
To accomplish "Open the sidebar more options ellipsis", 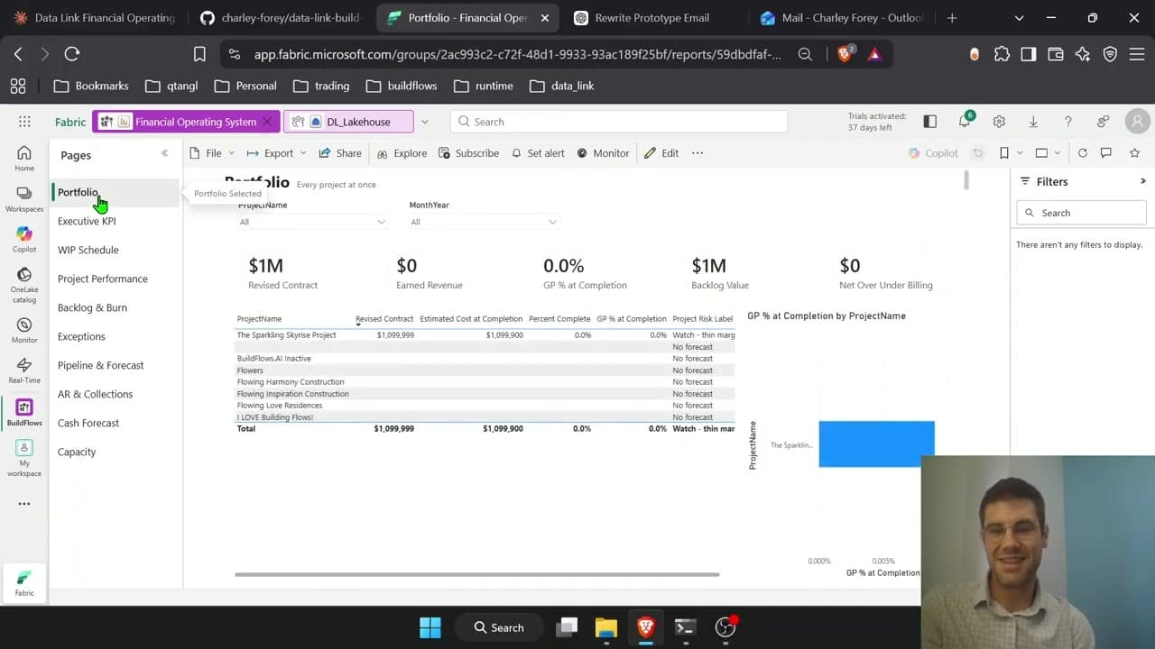I will pyautogui.click(x=24, y=504).
